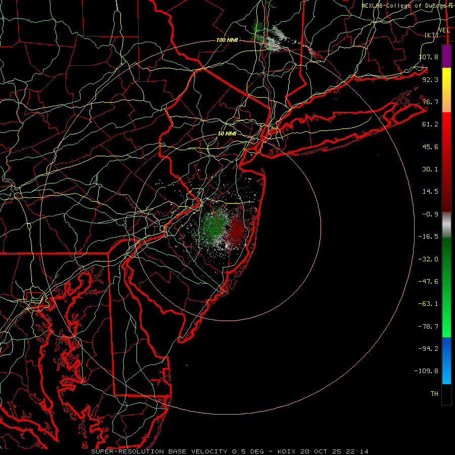Image resolution: width=455 pixels, height=455 pixels.
Task: Click the 14.5 velocity scale value
Action: (x=430, y=192)
